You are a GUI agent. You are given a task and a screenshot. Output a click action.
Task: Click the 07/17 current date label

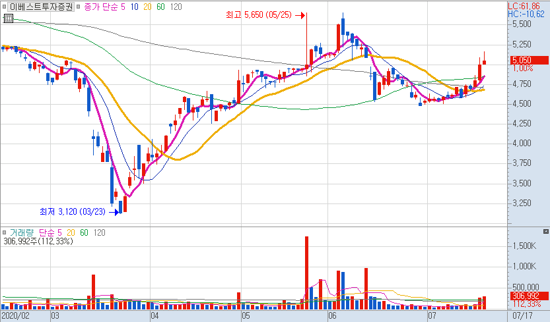(522, 316)
